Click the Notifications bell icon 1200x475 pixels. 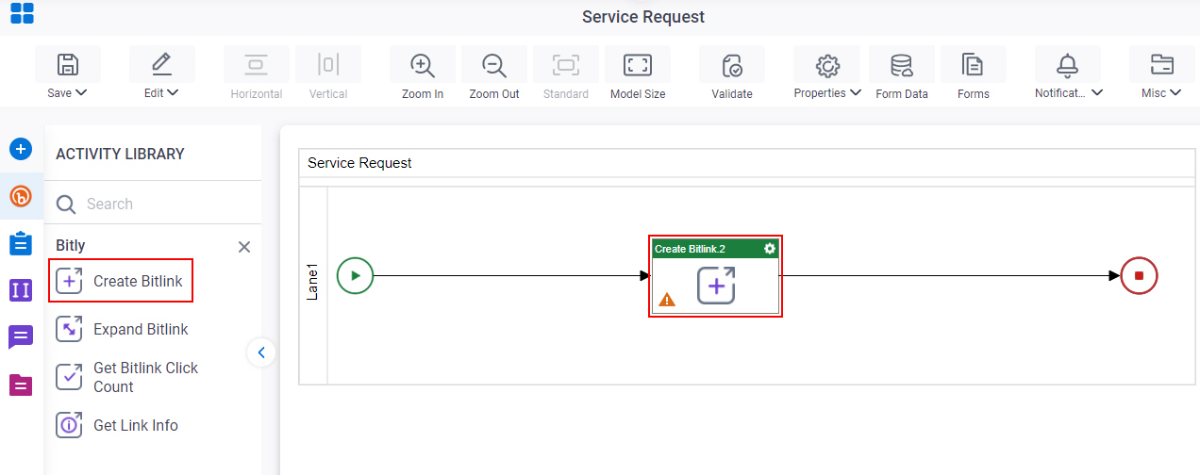(x=1068, y=64)
